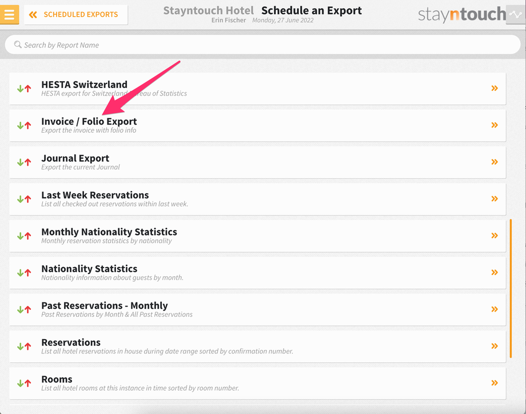Expand Last Week Reservations chevron
526x414 pixels.
[495, 198]
